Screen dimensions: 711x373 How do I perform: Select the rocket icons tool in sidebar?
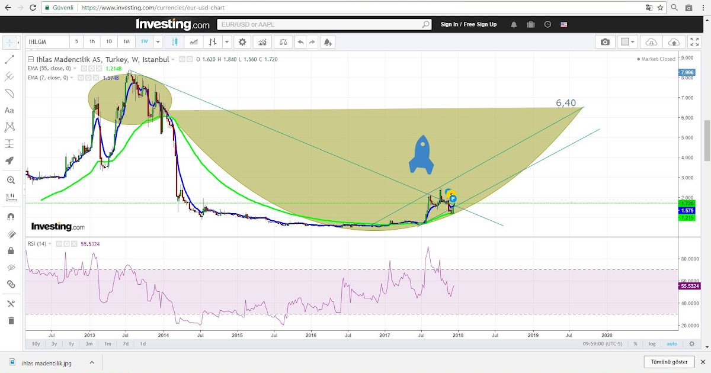[9, 160]
